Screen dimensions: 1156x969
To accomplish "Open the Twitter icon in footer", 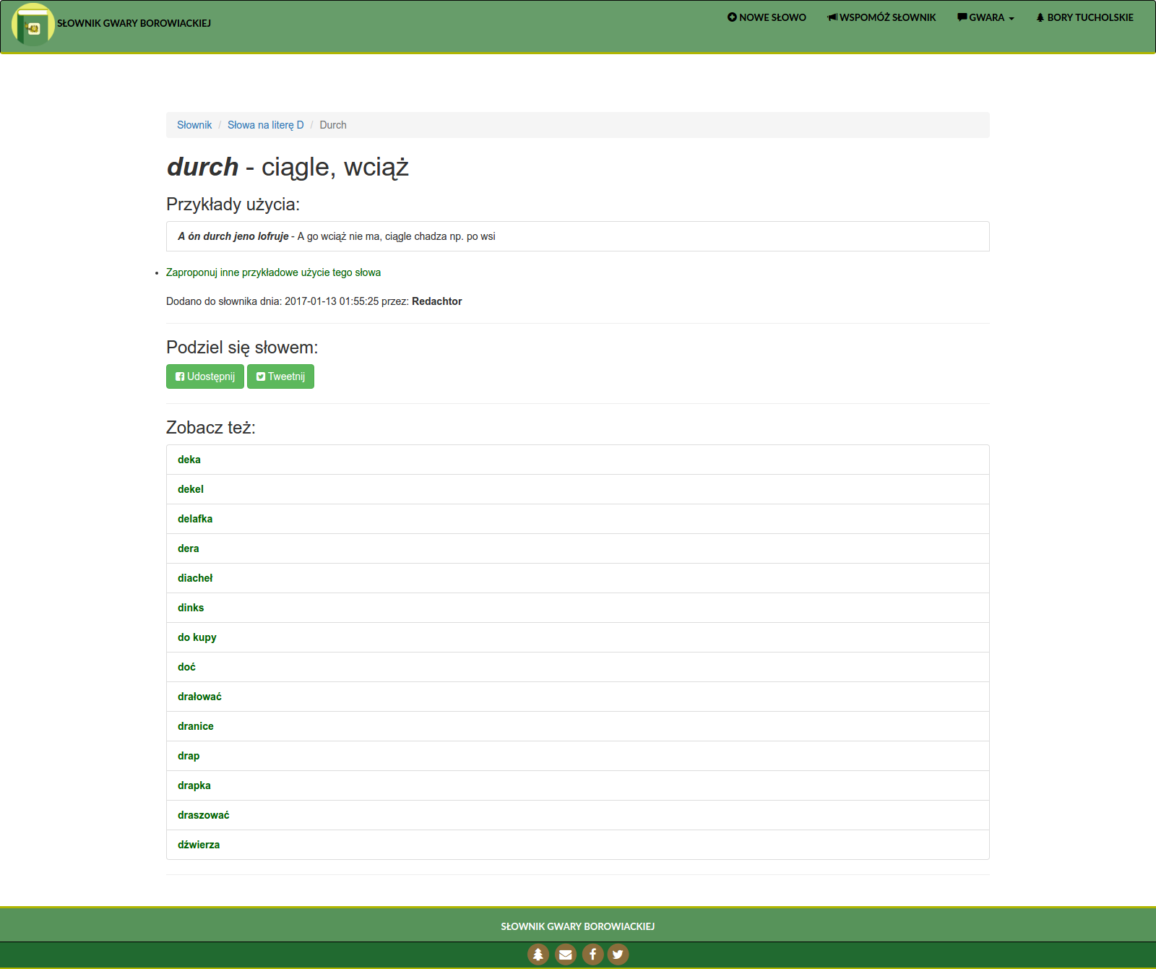I will click(618, 955).
